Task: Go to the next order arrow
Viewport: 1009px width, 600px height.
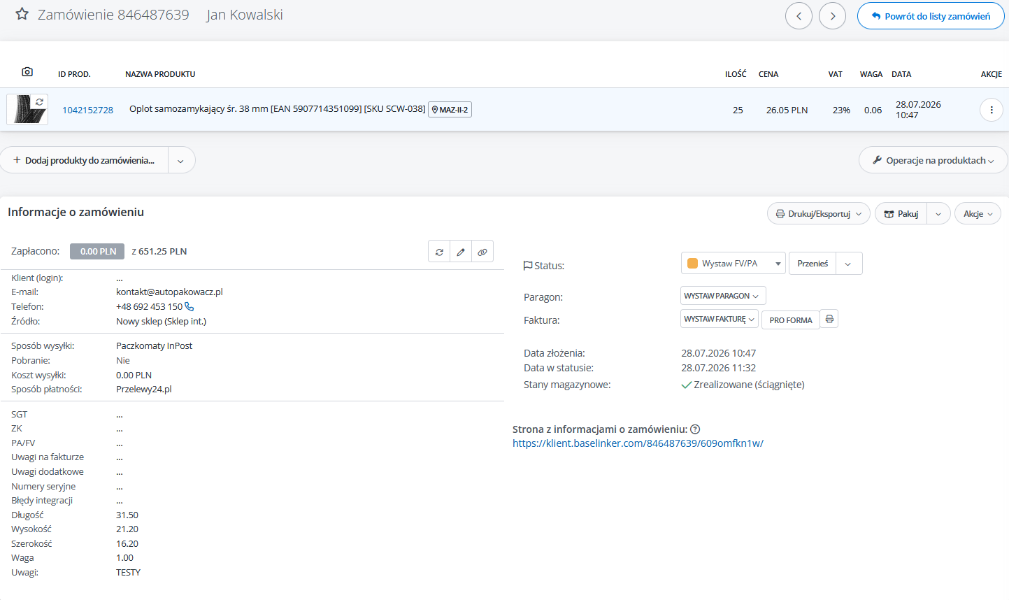Action: coord(832,16)
